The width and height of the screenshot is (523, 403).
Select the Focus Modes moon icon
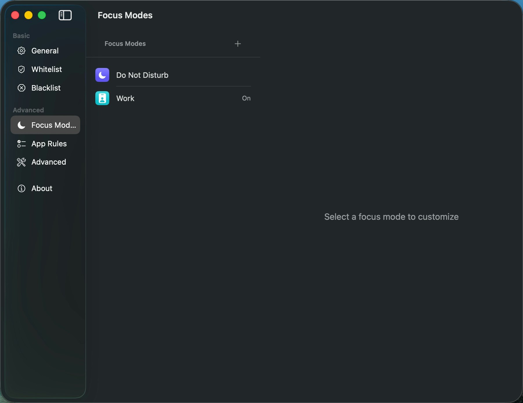21,125
